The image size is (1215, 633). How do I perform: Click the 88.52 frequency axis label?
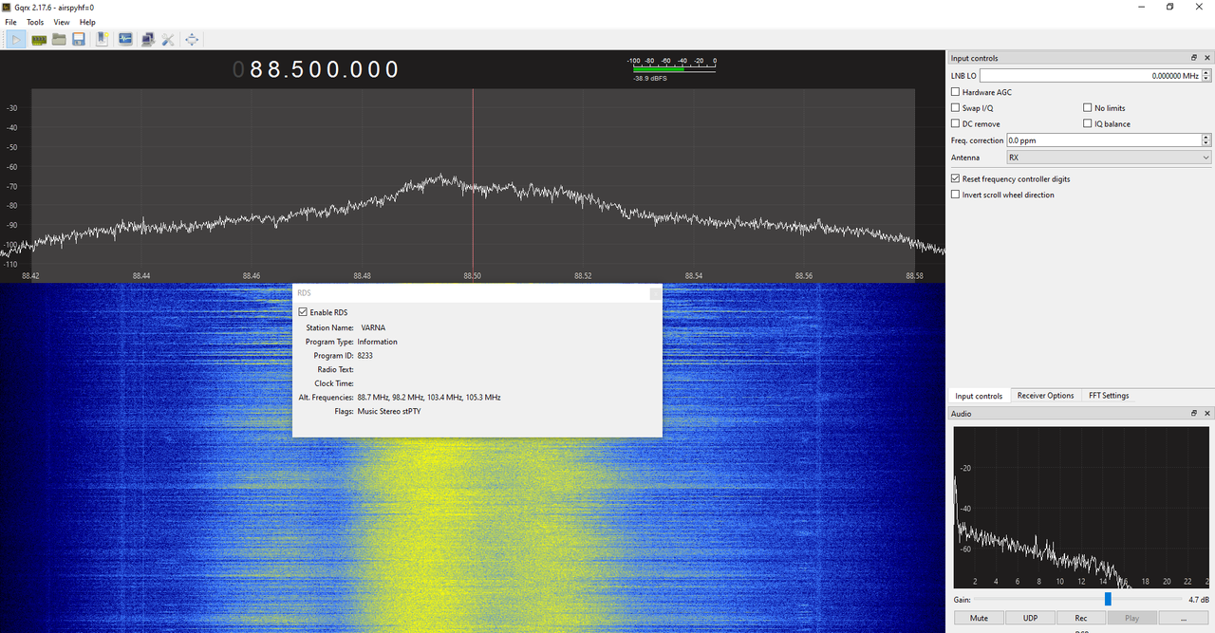(583, 276)
